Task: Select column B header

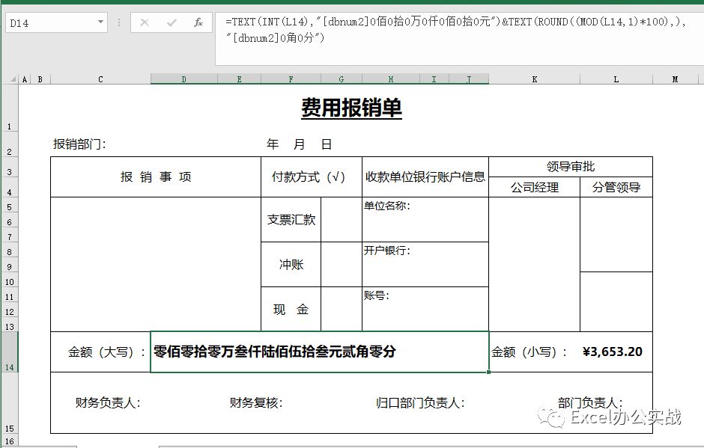Action: (x=40, y=79)
